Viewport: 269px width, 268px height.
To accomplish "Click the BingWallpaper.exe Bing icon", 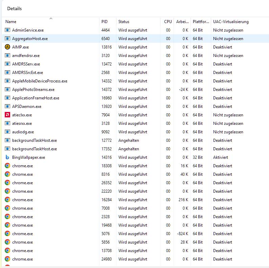I will pyautogui.click(x=7, y=157).
